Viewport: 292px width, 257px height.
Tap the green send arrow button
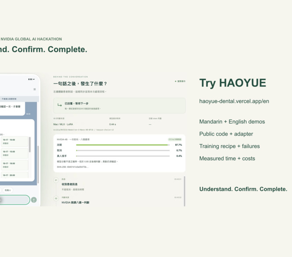click(x=34, y=200)
